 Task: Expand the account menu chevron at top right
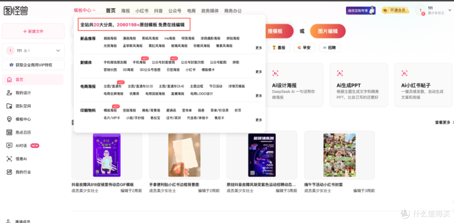(x=450, y=11)
